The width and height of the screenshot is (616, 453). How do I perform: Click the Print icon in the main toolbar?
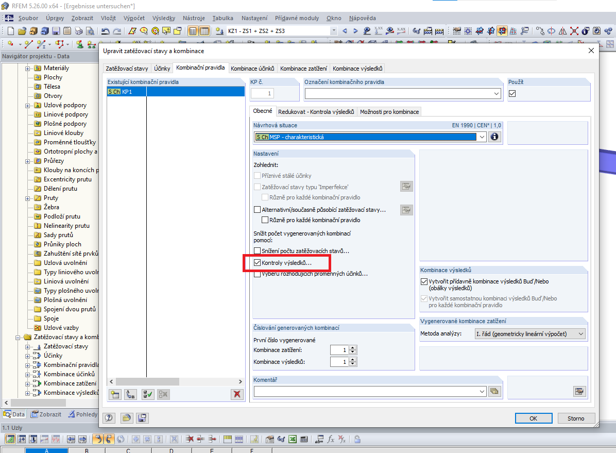[x=79, y=31]
